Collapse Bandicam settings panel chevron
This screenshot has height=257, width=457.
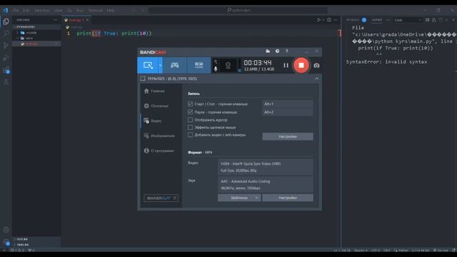[x=316, y=79]
